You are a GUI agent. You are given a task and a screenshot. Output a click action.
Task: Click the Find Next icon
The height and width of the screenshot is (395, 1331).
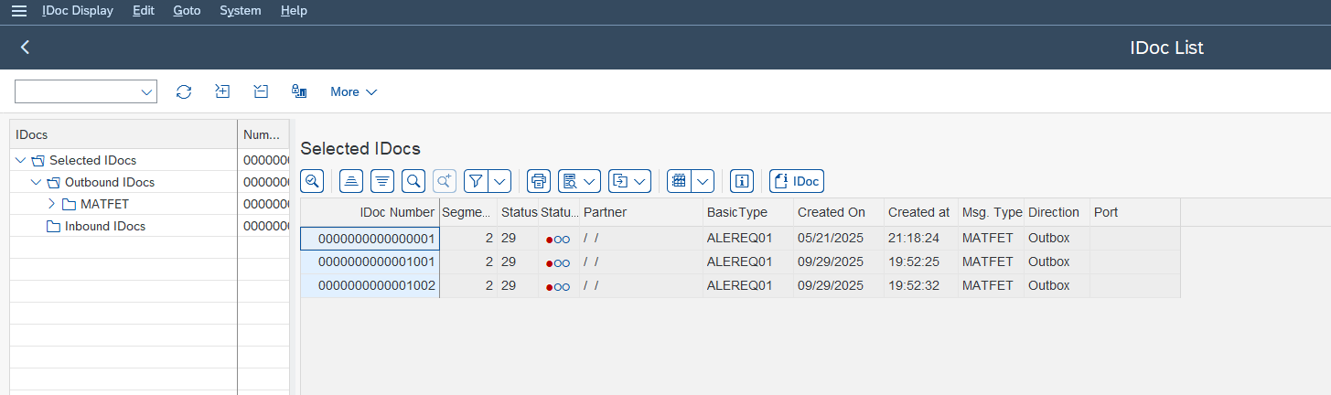[x=445, y=181]
